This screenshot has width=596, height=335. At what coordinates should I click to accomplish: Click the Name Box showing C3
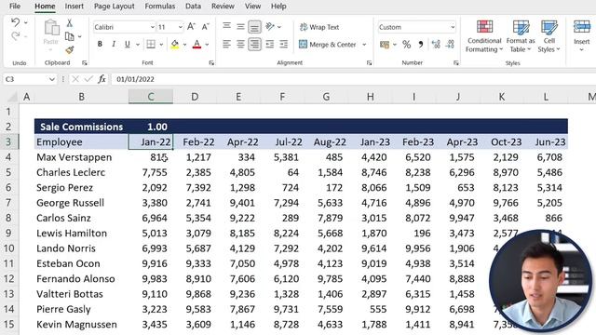pyautogui.click(x=30, y=79)
